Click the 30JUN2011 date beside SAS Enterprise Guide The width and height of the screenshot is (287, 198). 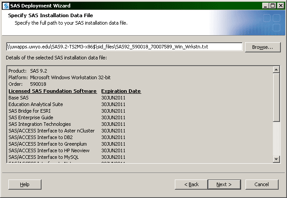pos(113,117)
